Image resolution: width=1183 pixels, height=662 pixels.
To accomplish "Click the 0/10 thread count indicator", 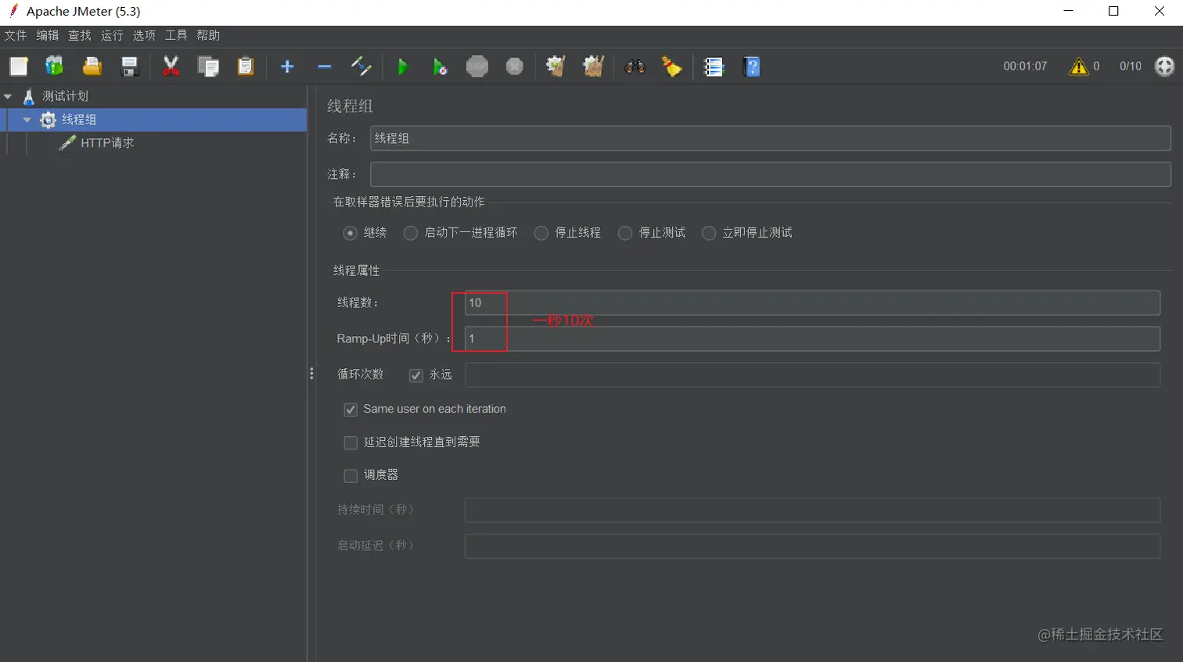I will coord(1131,66).
